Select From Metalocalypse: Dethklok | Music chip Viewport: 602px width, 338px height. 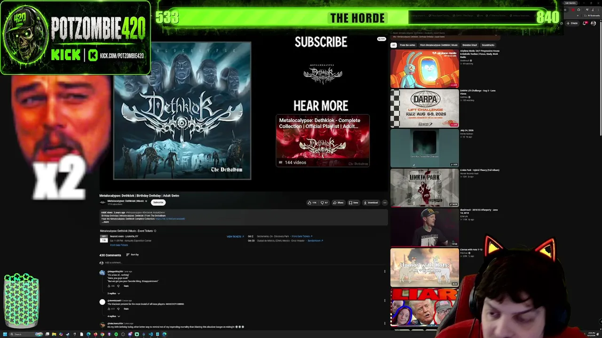pos(439,45)
